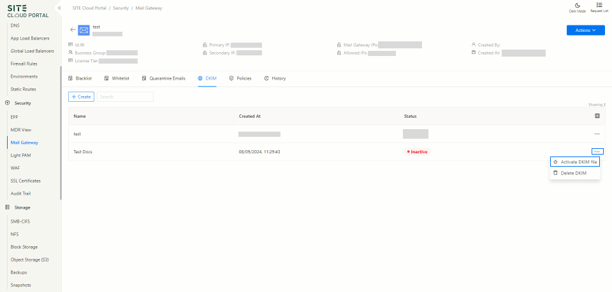Click the ellipsis for Test Docs row

pyautogui.click(x=597, y=151)
